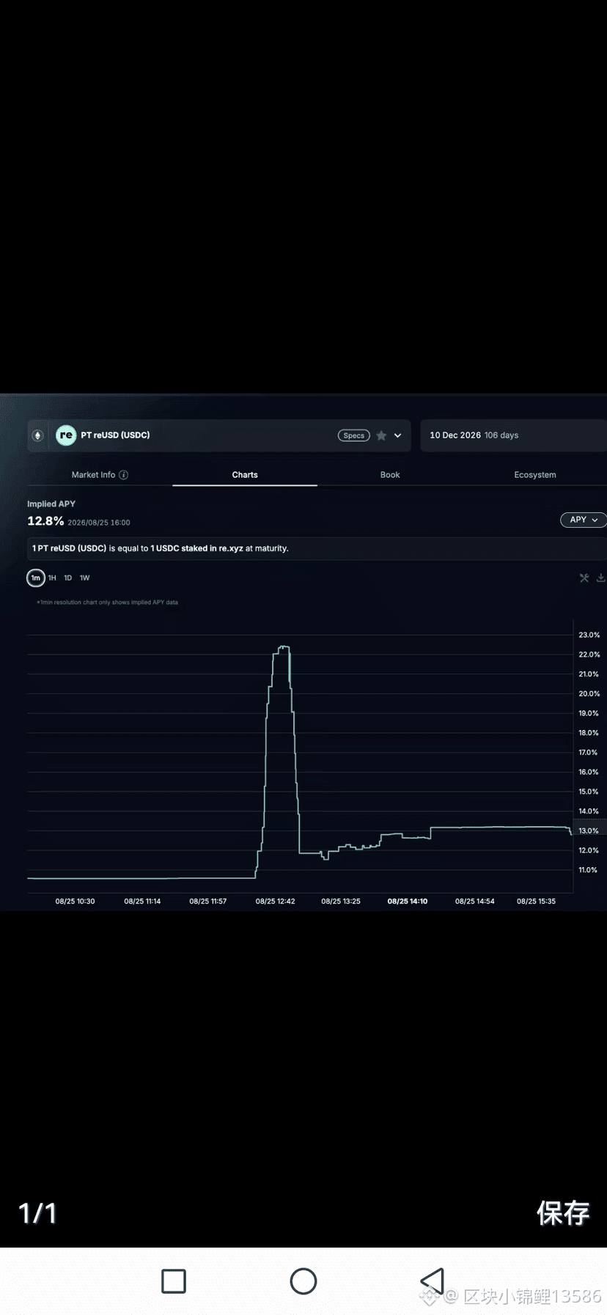The height and width of the screenshot is (1315, 607).
Task: Click the 1 USDC staked in re.xyz text
Action: (x=196, y=548)
